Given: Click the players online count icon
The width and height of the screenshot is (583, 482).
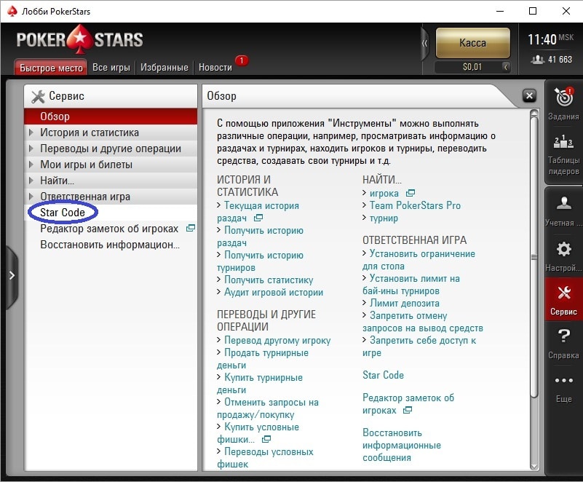Looking at the screenshot, I should click(538, 60).
